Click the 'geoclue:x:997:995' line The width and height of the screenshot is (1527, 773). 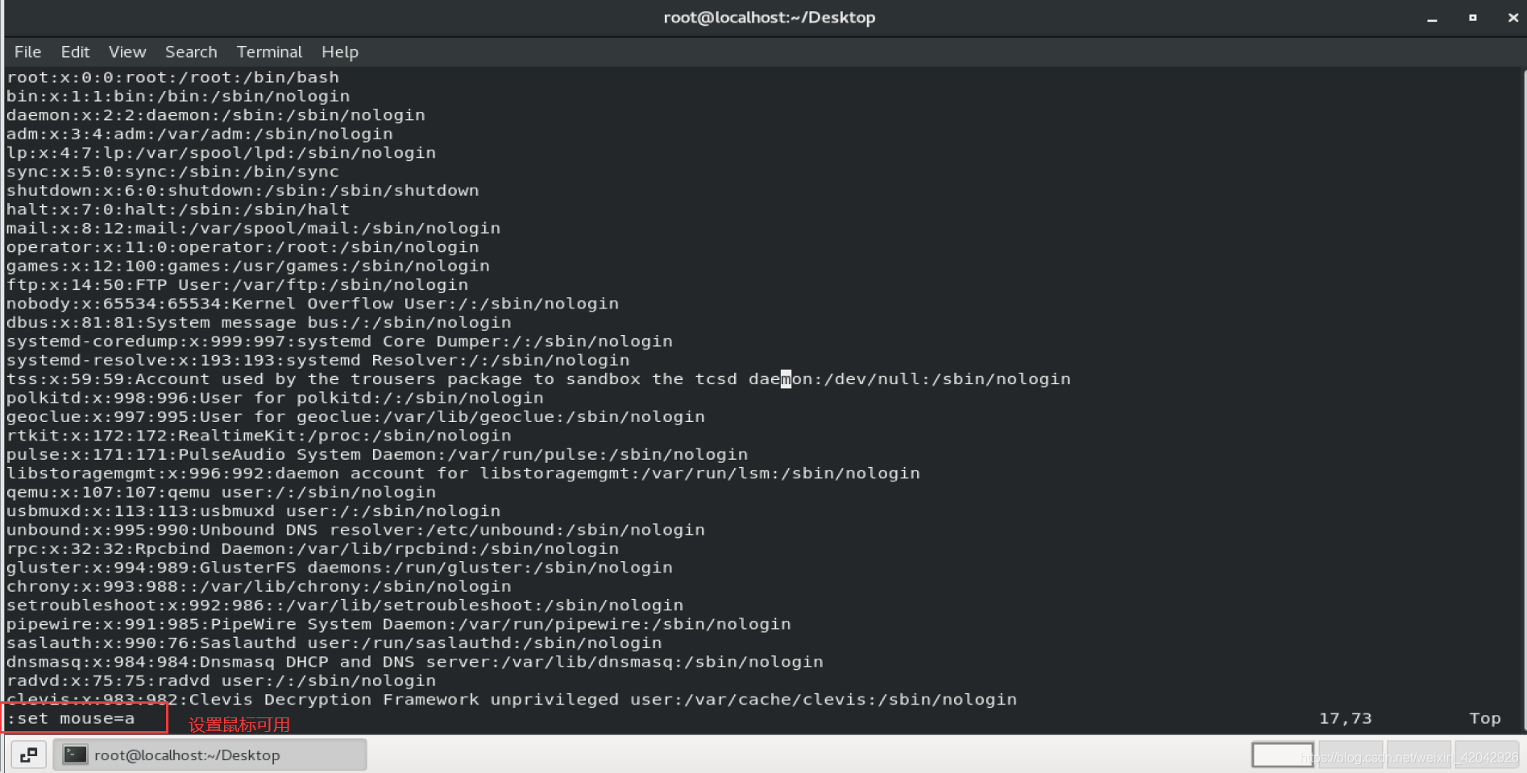355,417
